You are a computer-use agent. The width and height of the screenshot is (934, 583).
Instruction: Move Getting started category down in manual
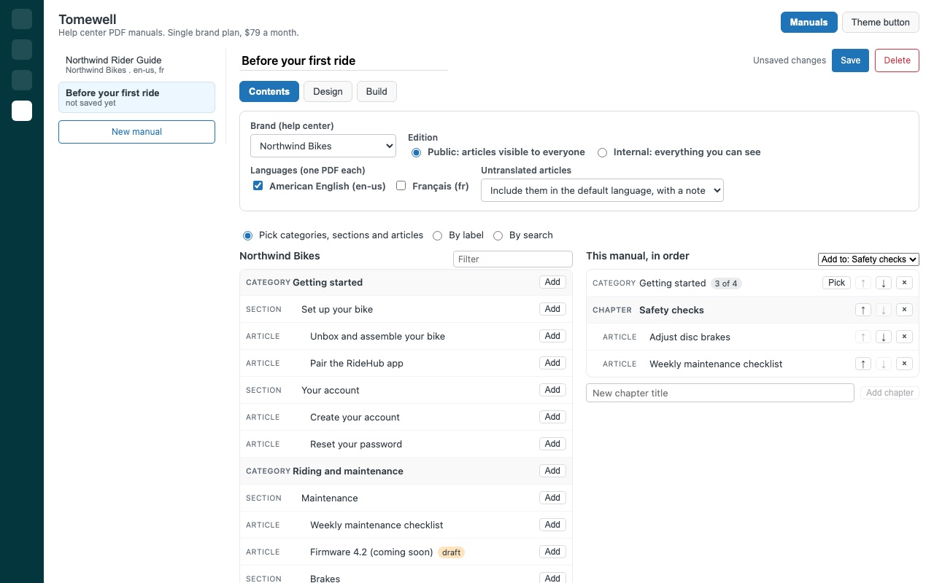coord(883,283)
